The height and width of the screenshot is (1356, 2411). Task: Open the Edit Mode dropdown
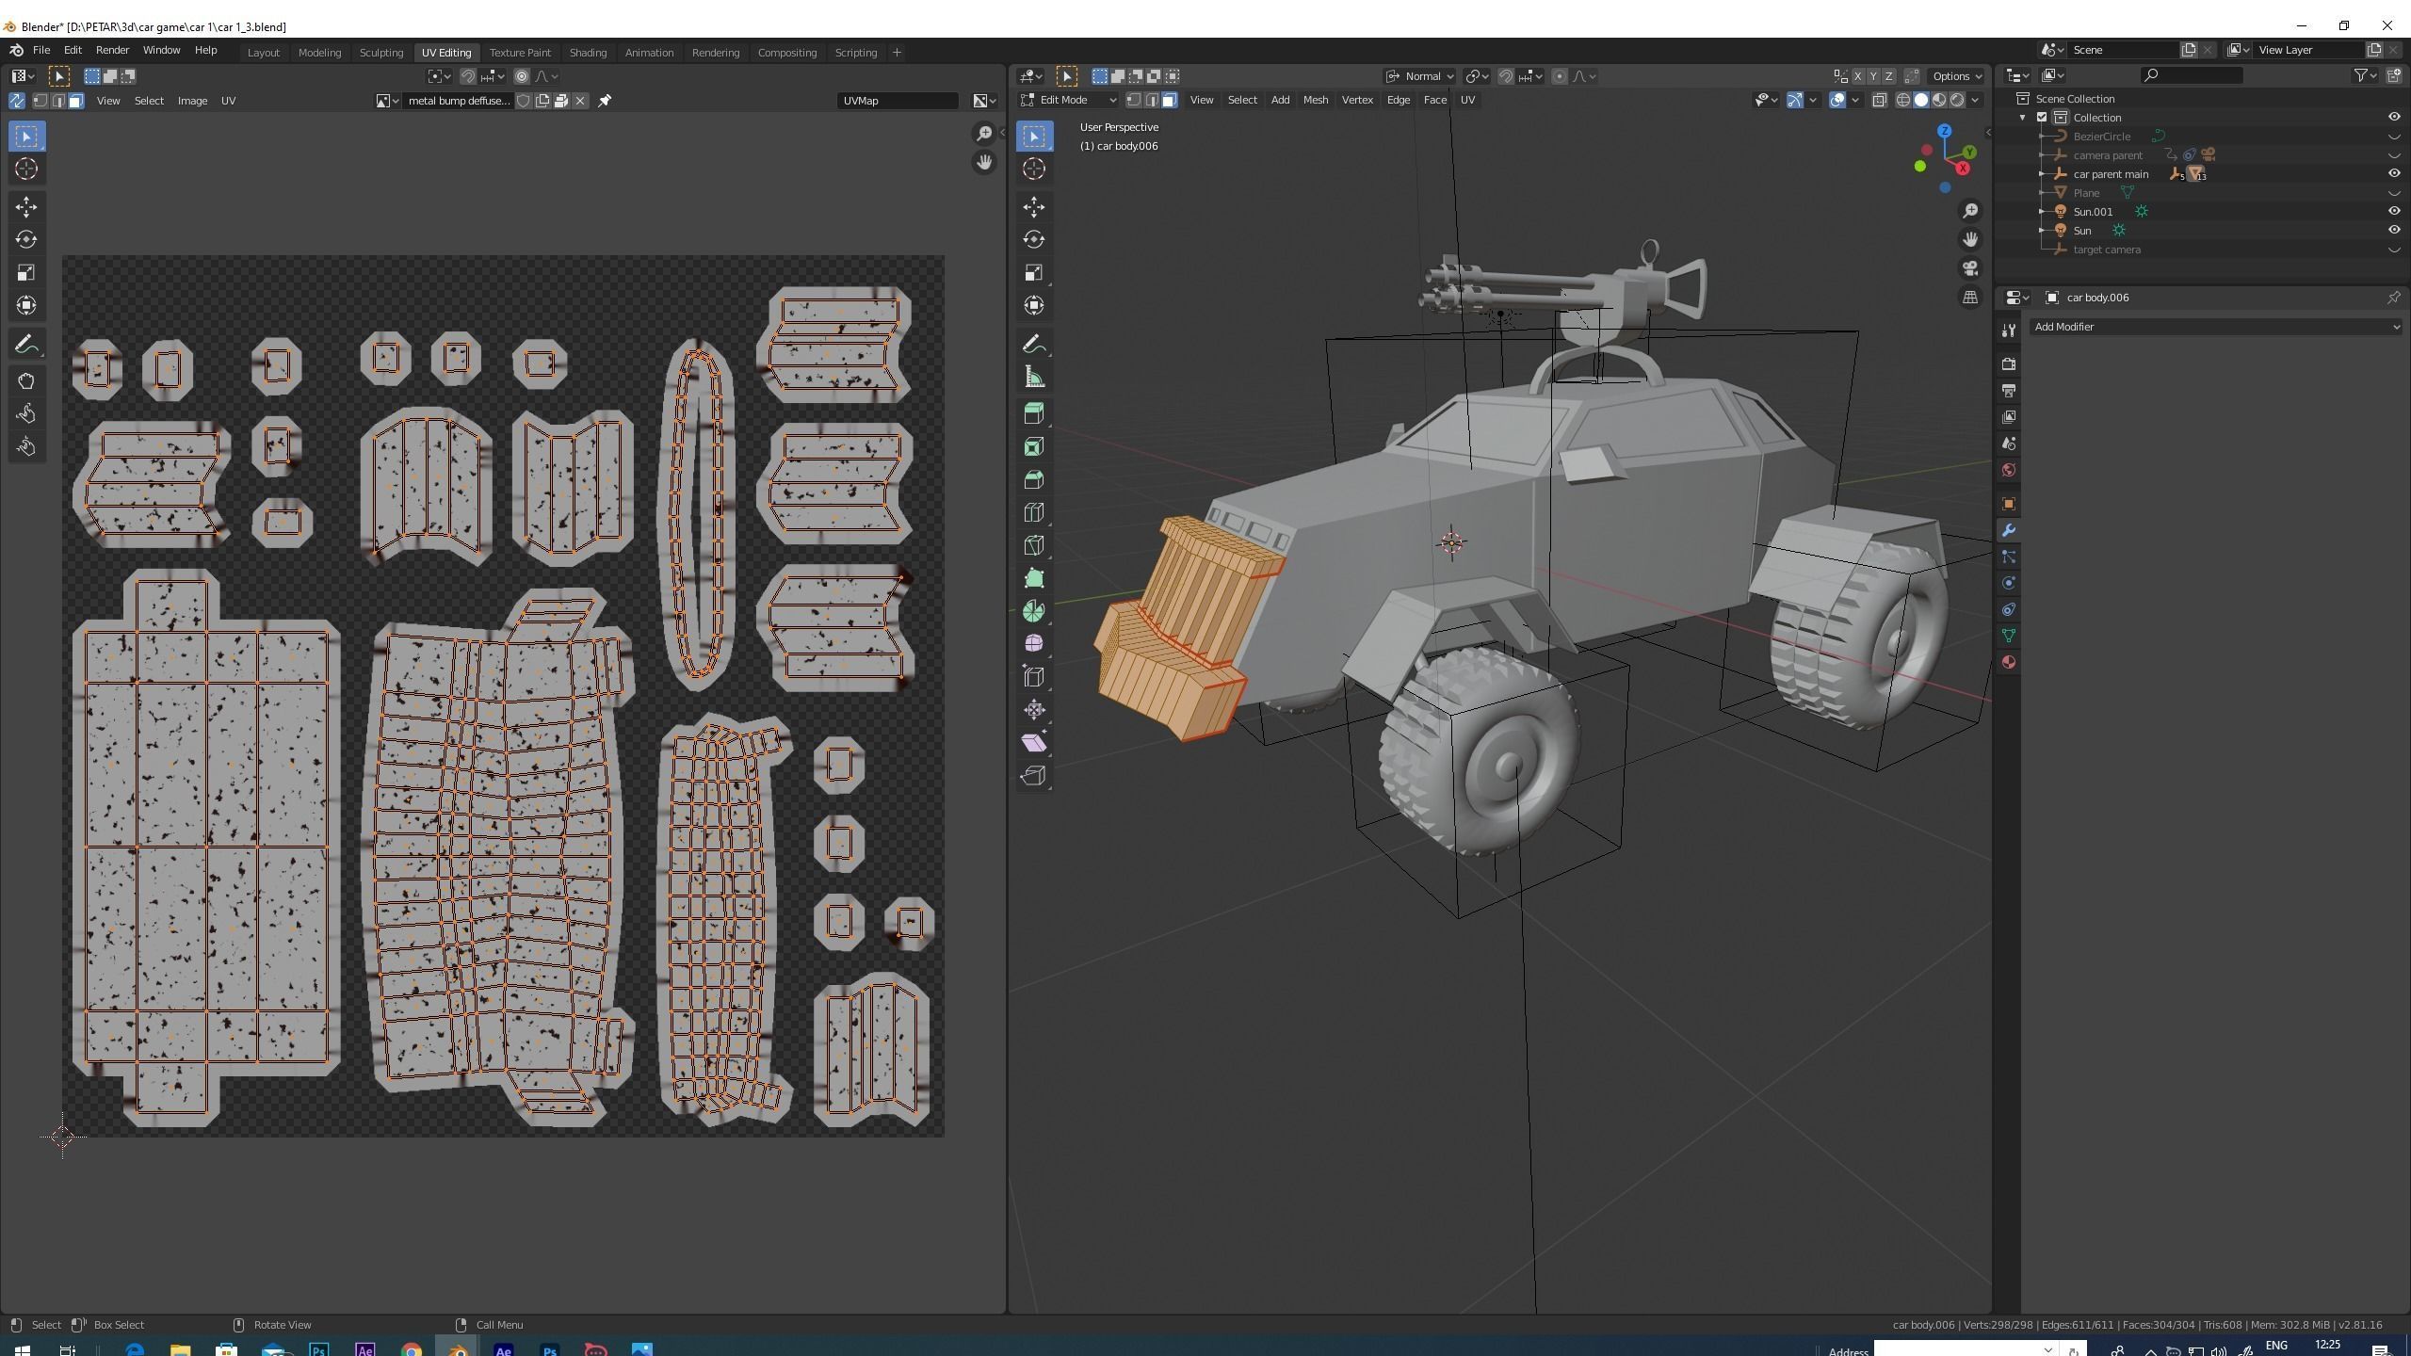pos(1068,100)
